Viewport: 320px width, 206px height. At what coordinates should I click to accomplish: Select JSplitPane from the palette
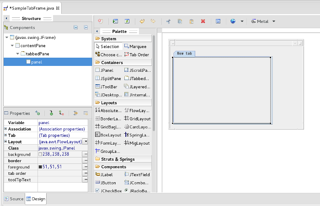click(108, 78)
